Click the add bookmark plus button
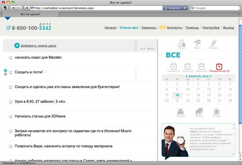This screenshot has width=242, height=165. point(27,8)
